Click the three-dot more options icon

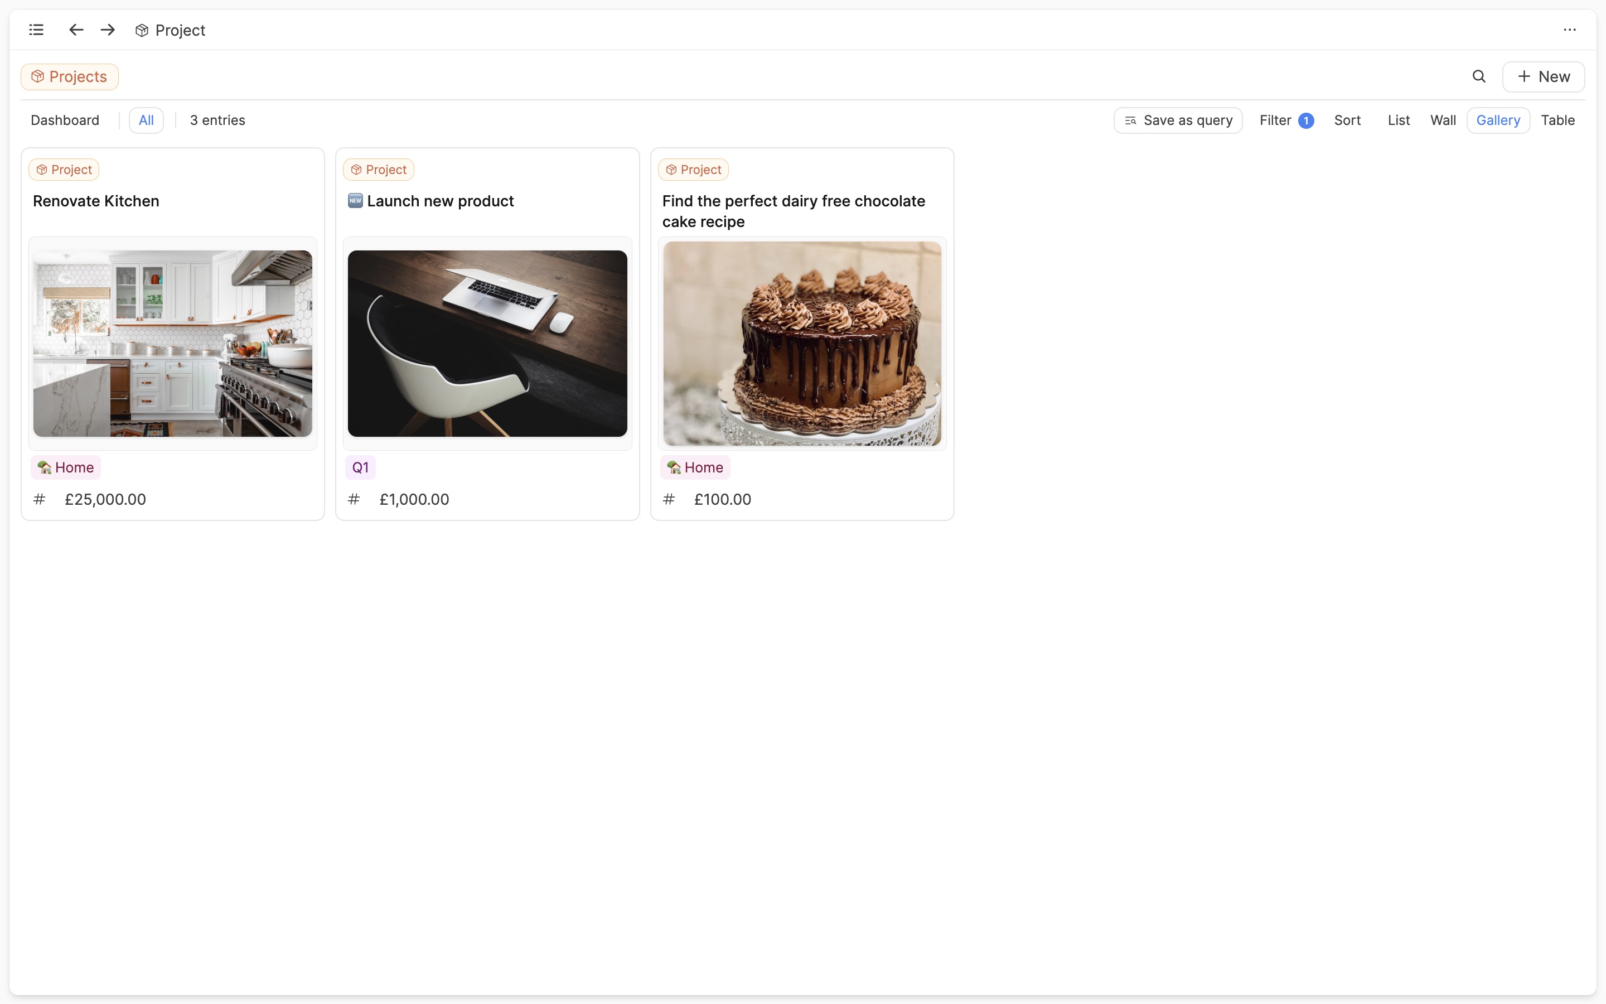[x=1570, y=30]
